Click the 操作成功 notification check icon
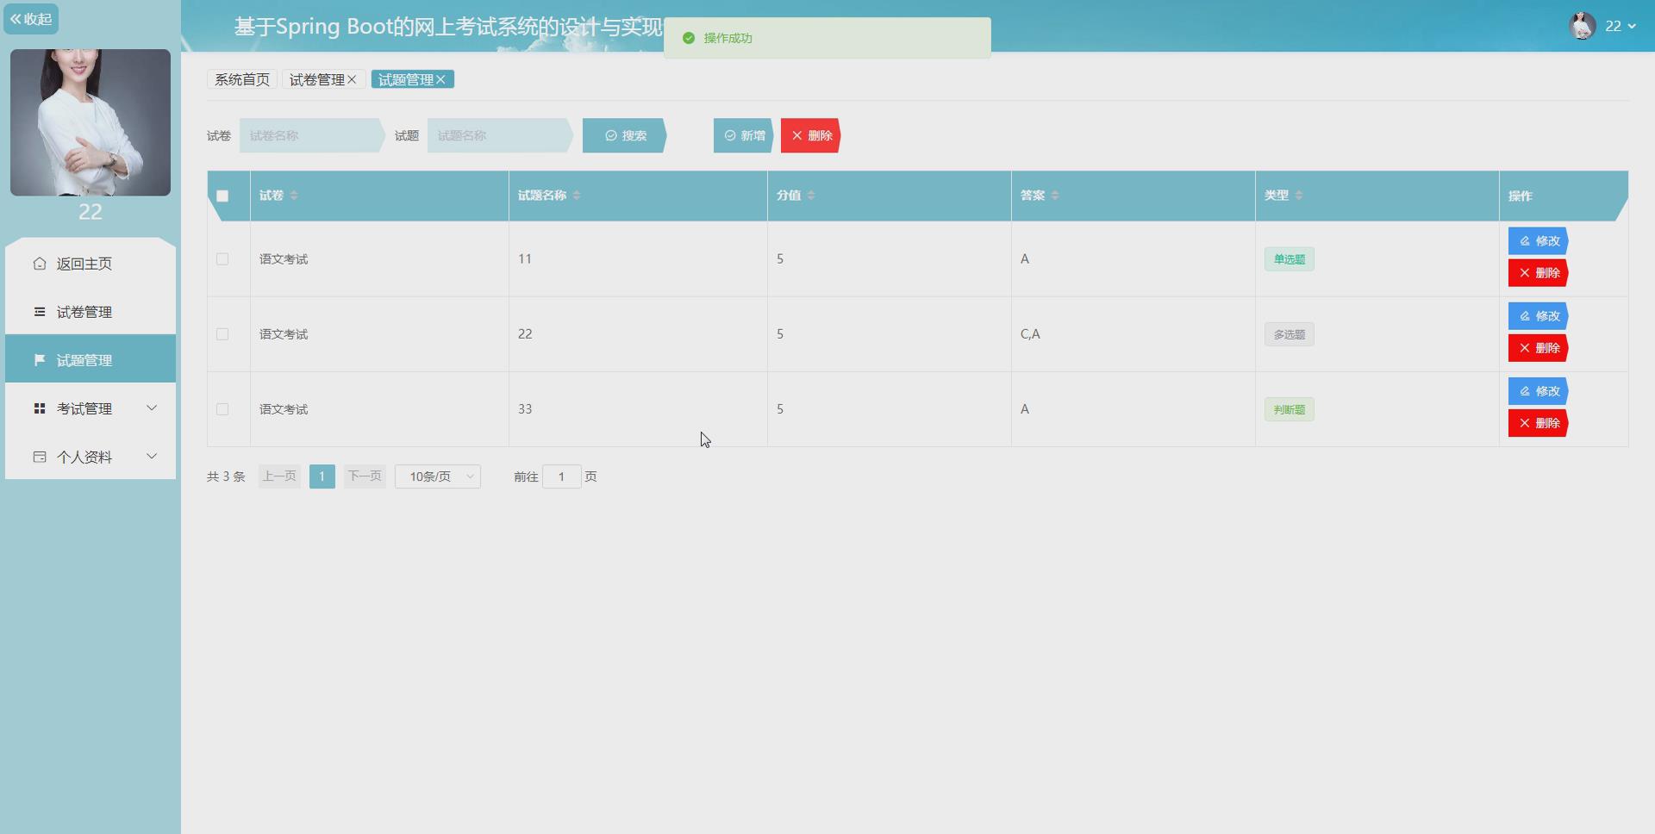This screenshot has height=834, width=1655. (x=688, y=38)
